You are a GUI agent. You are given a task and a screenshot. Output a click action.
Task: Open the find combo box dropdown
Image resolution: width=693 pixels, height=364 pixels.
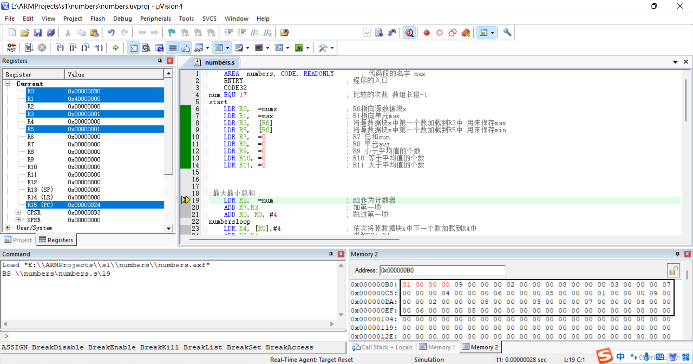pos(367,33)
